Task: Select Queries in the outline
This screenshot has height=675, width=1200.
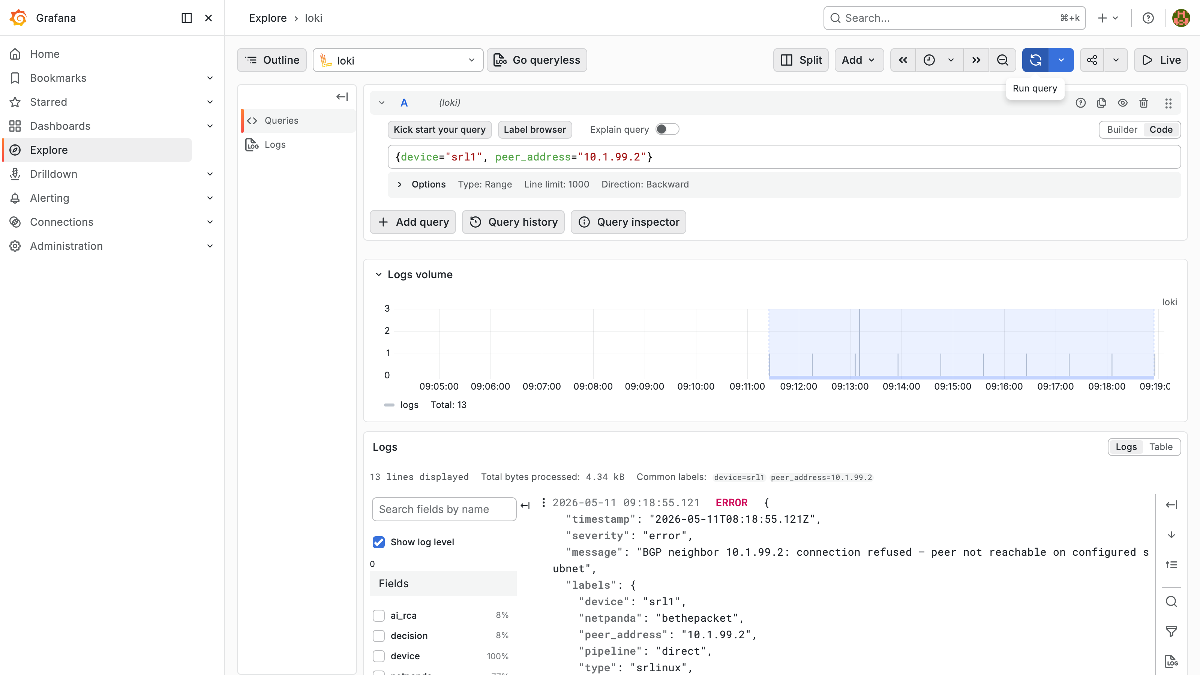Action: click(x=298, y=121)
